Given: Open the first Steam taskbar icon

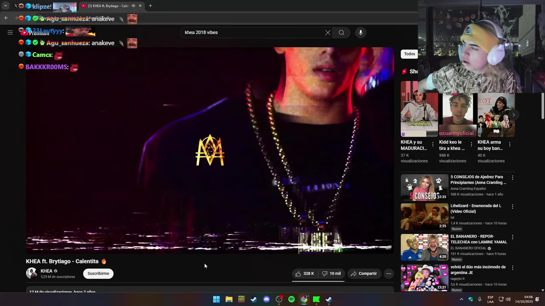Looking at the screenshot, I should [x=254, y=299].
